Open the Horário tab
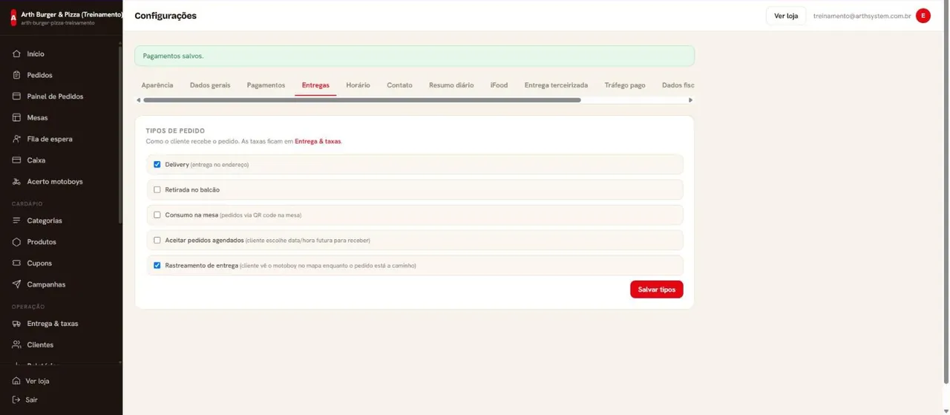Viewport: 950px width, 415px height. (x=358, y=85)
